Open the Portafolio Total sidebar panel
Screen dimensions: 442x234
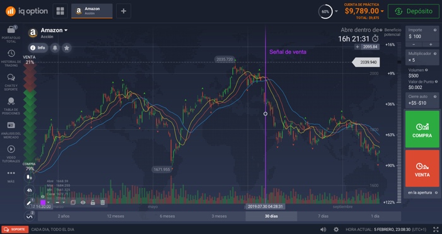click(x=11, y=34)
